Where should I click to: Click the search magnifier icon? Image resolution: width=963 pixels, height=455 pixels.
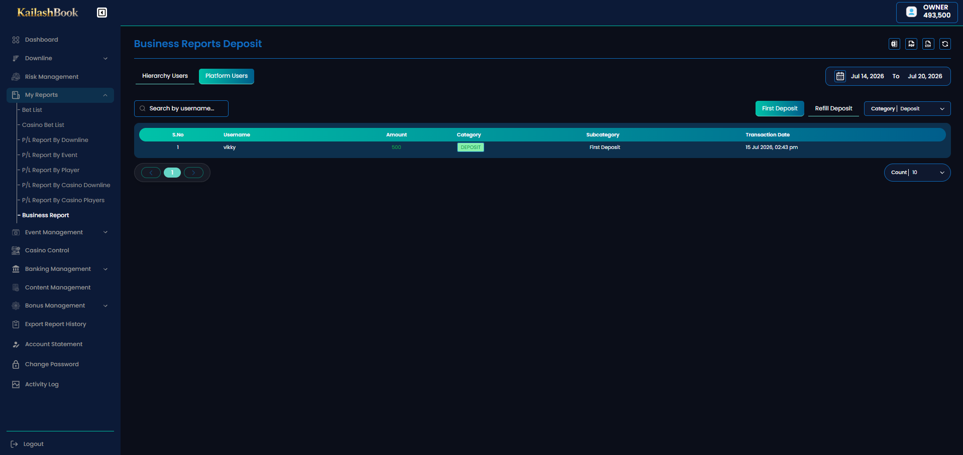tap(143, 108)
